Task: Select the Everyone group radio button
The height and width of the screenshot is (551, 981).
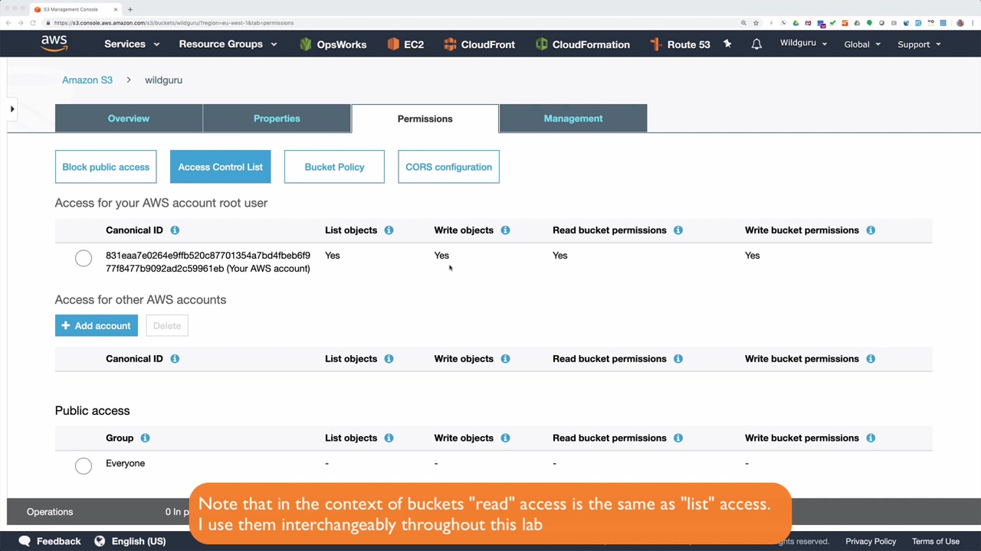Action: 84,465
